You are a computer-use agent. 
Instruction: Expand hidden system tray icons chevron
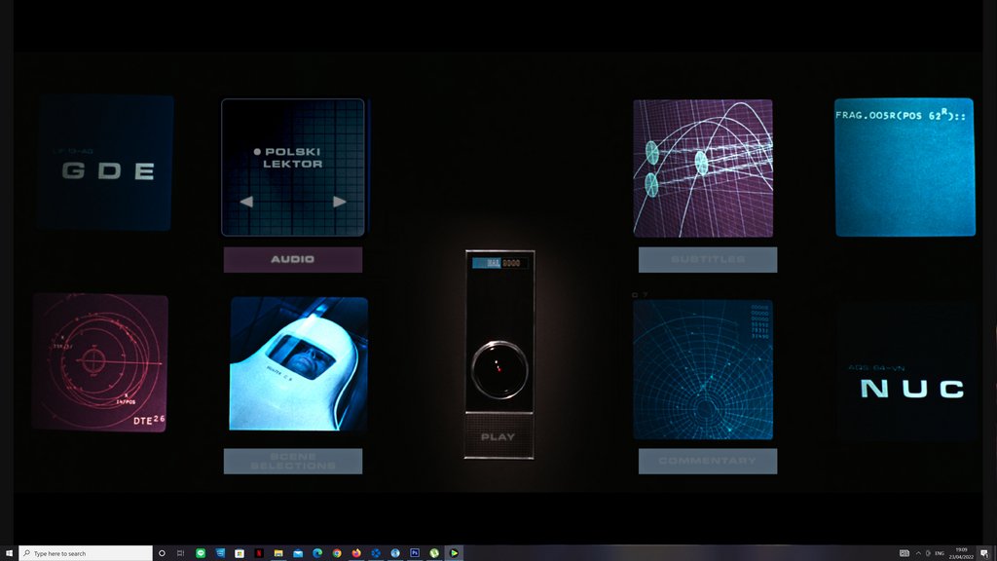coord(918,553)
